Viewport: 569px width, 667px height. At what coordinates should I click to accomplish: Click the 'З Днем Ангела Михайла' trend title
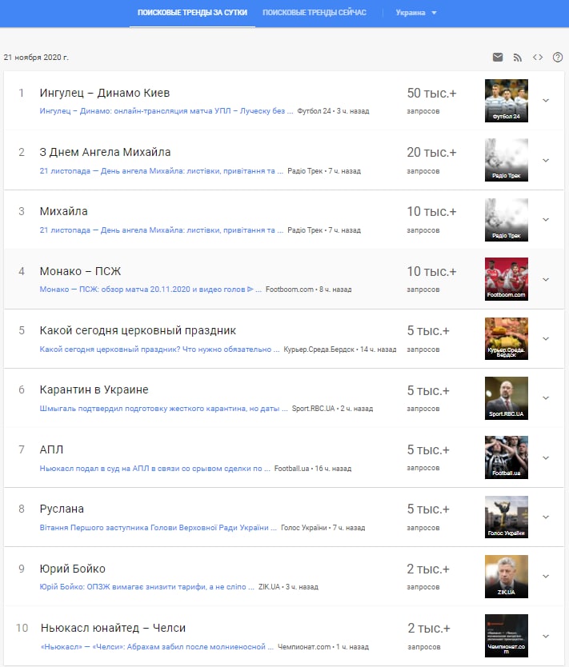105,152
